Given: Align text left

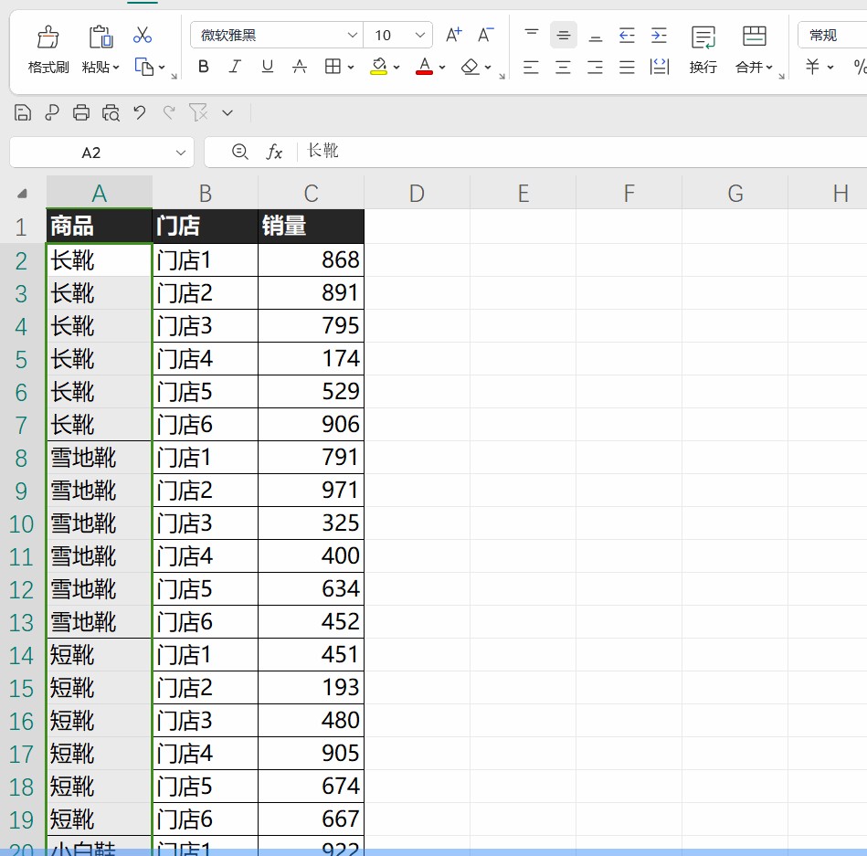Looking at the screenshot, I should coord(532,68).
